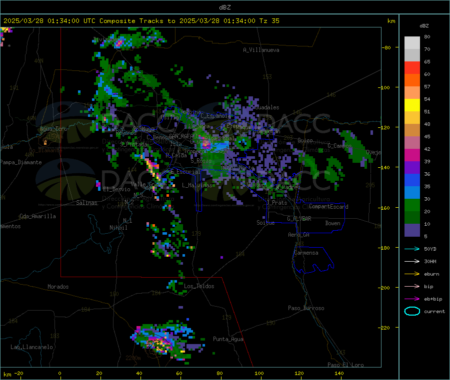Click the yellow eburn arrow legend icon
Image resolution: width=450 pixels, height=380 pixels.
[x=412, y=274]
